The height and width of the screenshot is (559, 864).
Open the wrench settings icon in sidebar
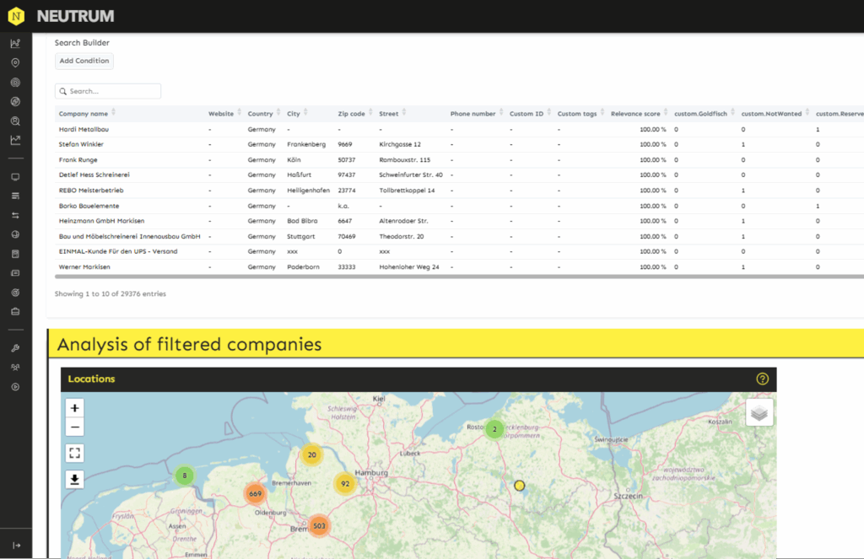coord(15,348)
